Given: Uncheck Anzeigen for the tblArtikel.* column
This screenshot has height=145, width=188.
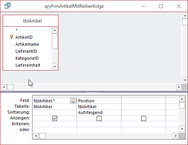Looking at the screenshot, I should tap(55, 118).
